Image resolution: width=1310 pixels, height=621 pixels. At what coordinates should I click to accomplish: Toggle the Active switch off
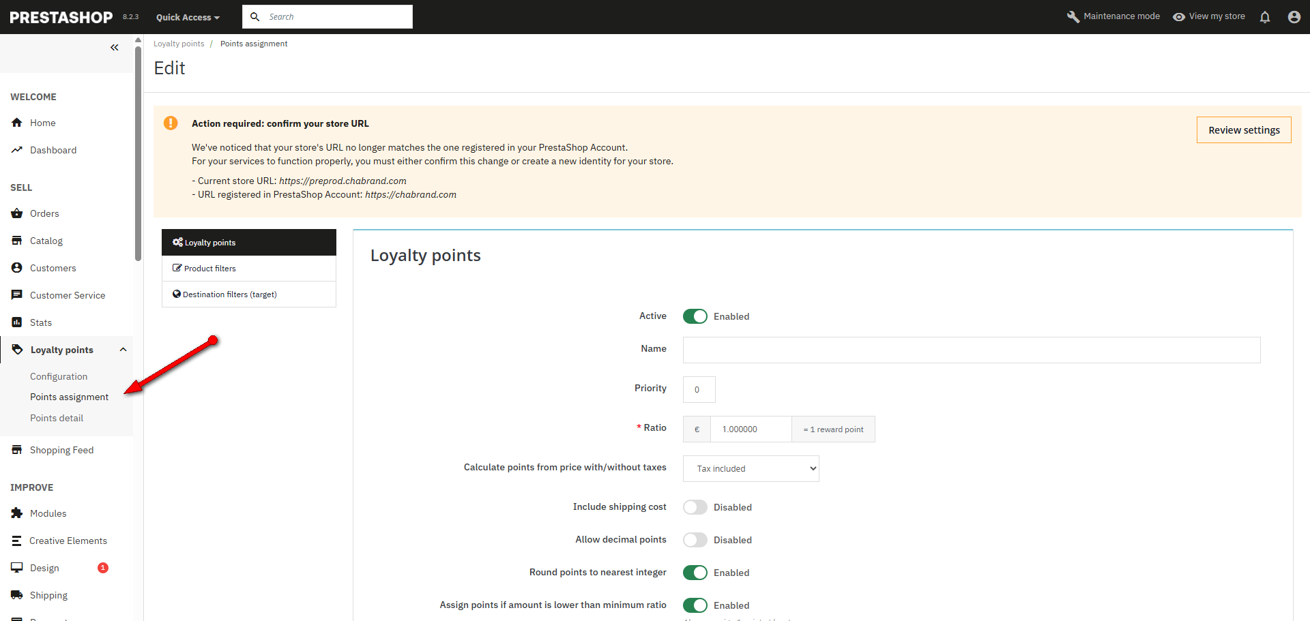(695, 316)
